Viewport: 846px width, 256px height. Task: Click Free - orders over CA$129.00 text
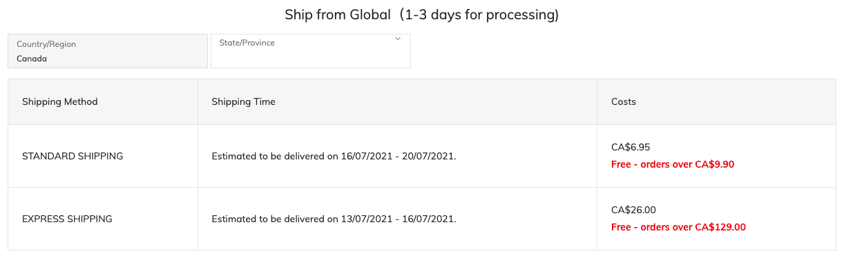(679, 227)
